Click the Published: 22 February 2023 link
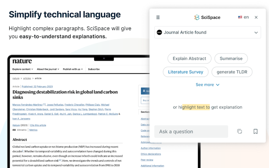Image resolution: width=269 pixels, height=168 pixels. [x=37, y=87]
